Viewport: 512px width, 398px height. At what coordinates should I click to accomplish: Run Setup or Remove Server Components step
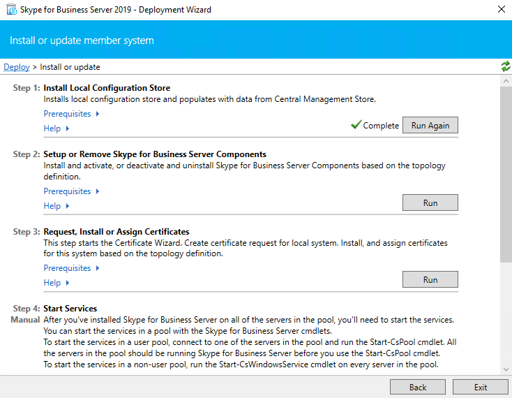point(430,202)
